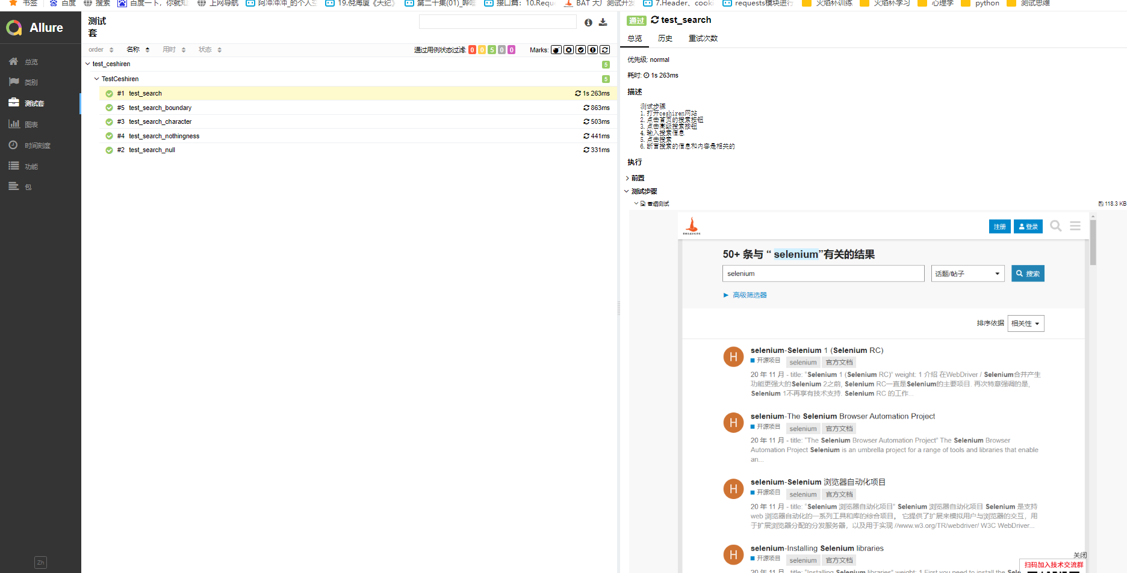Select test case #2 test_search_null
This screenshot has width=1127, height=573.
point(358,150)
